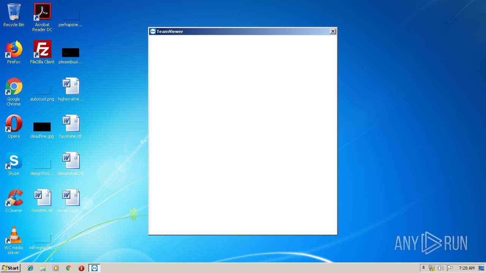Select the breaksuppli... Word document
This screenshot has height=273, width=486.
pos(71,201)
